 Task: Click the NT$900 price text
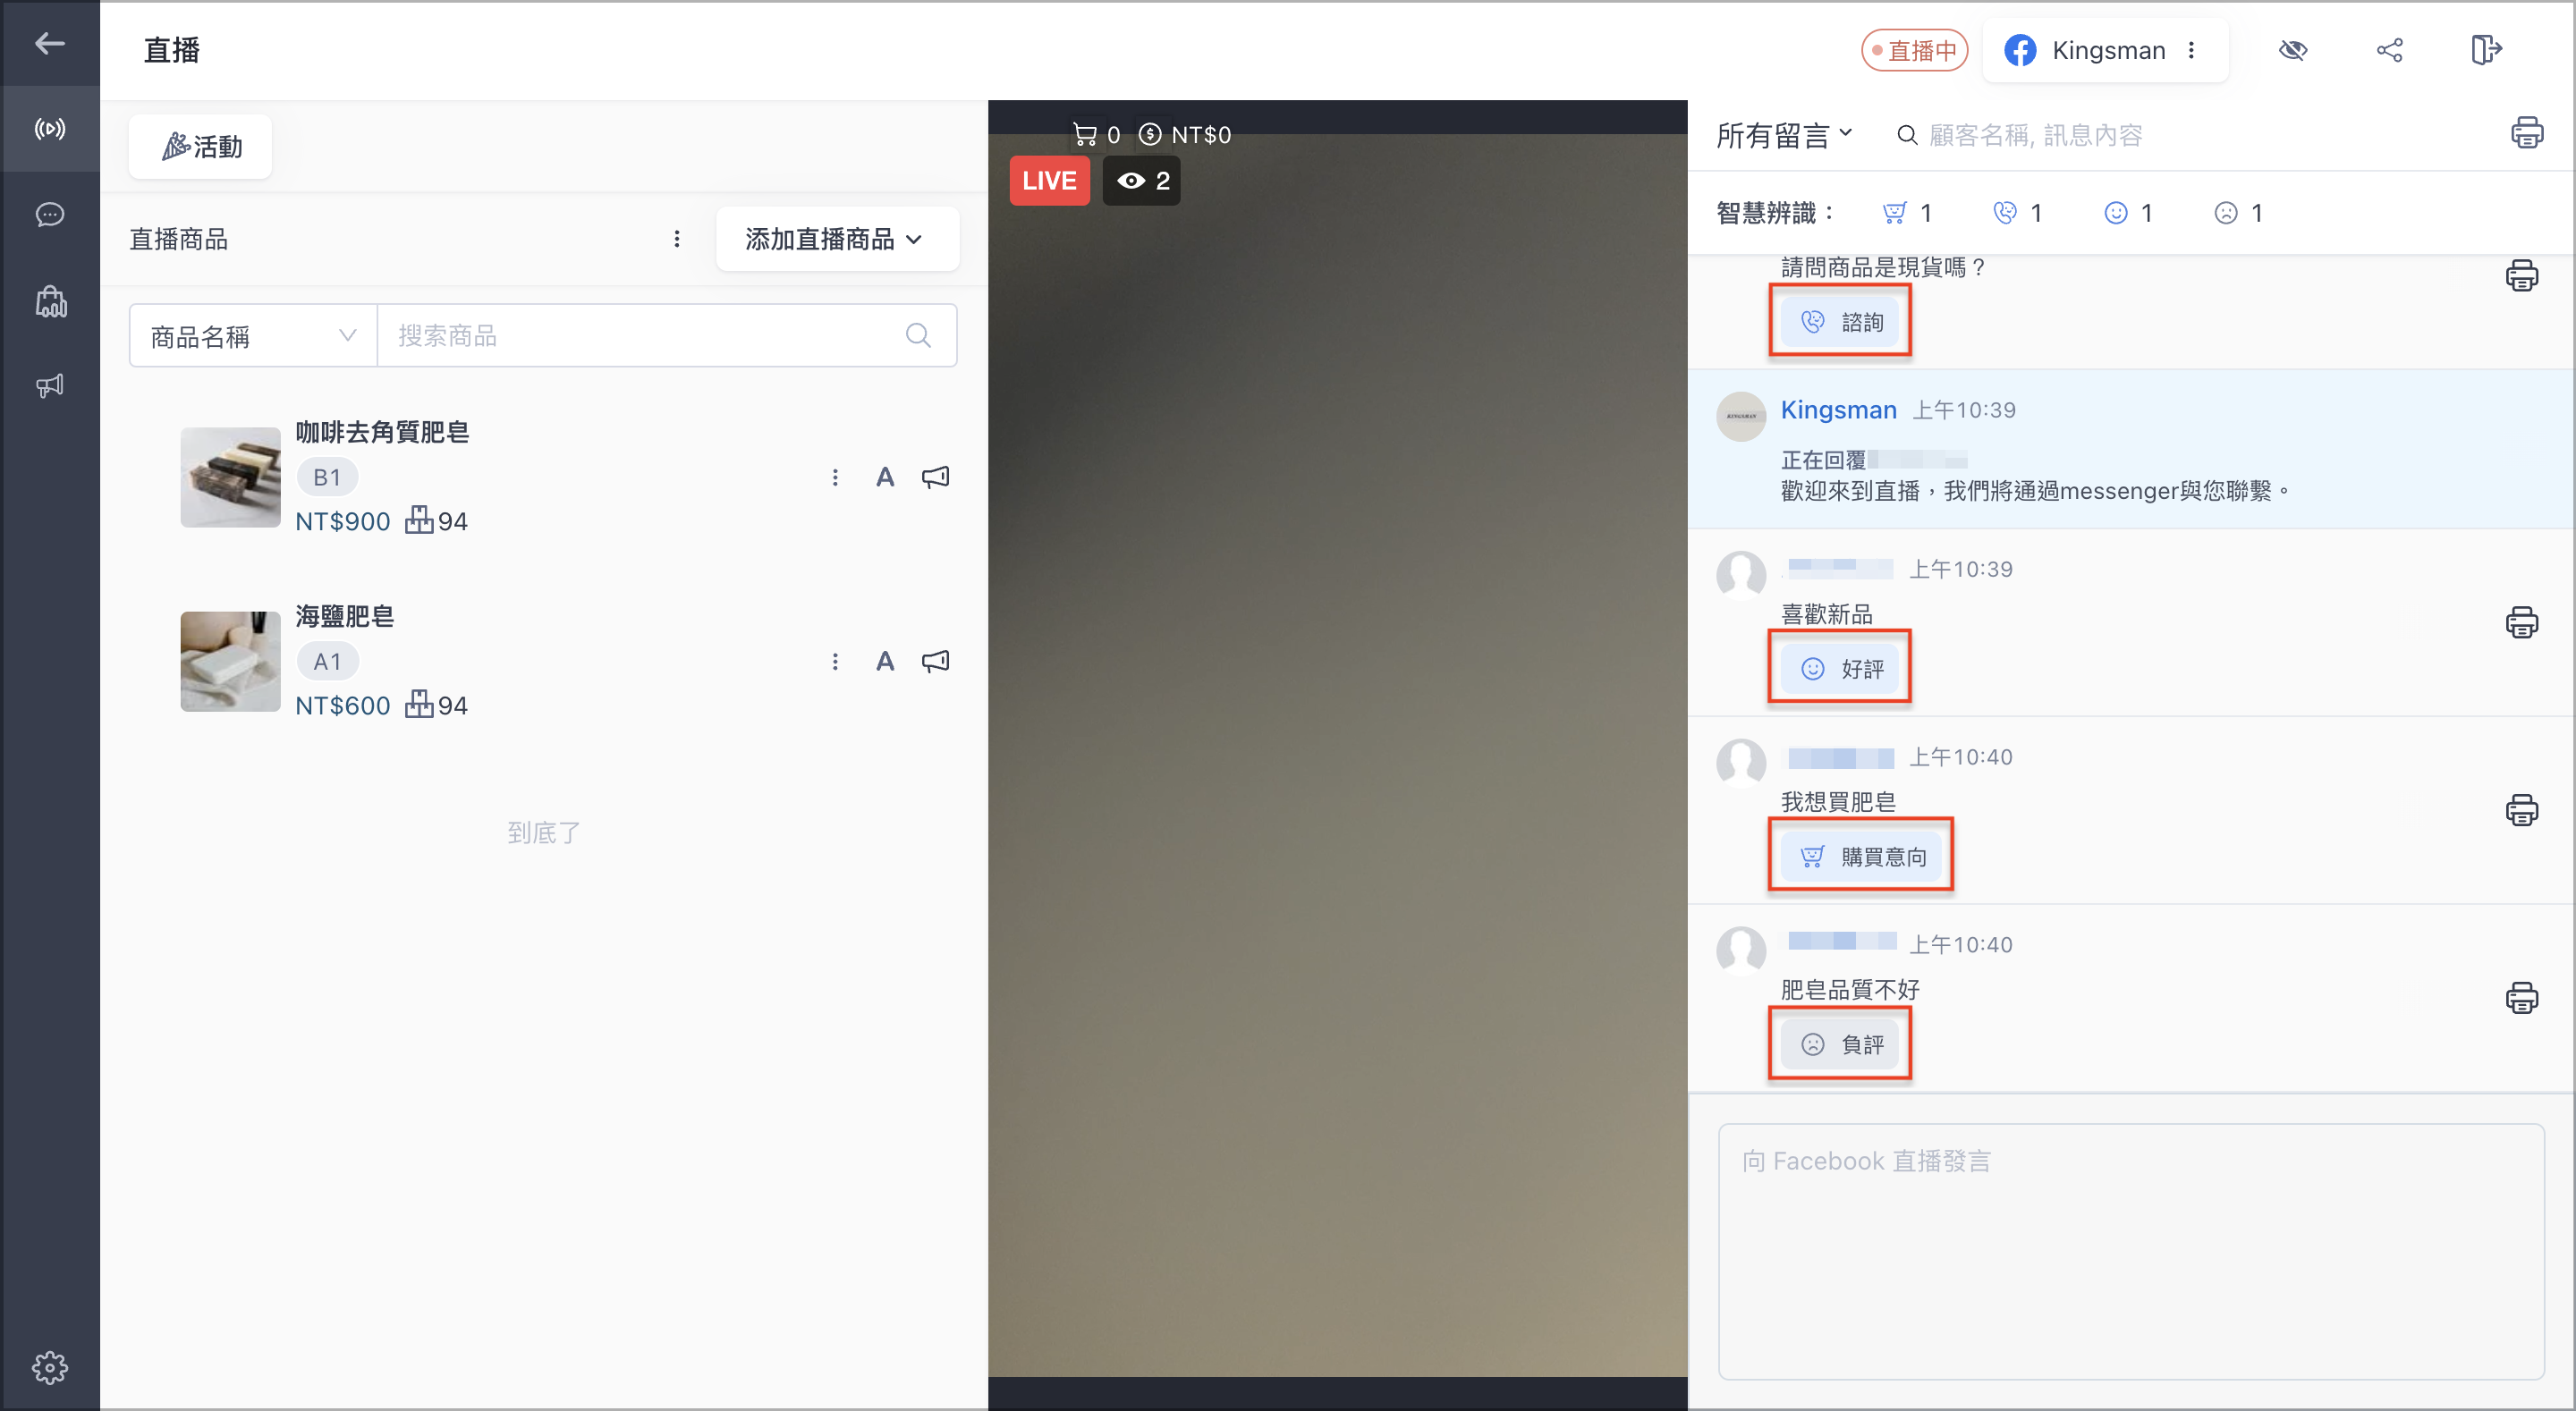[x=342, y=521]
